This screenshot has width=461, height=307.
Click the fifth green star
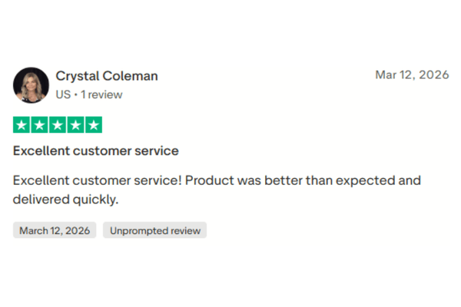click(x=93, y=125)
